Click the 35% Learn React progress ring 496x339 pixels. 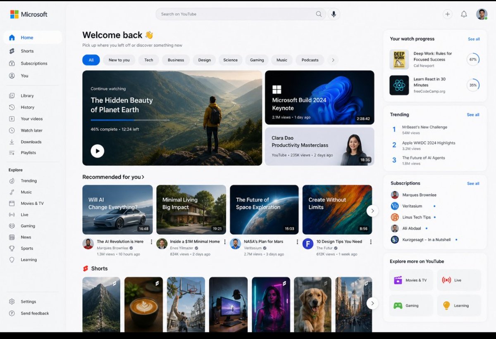tap(473, 85)
